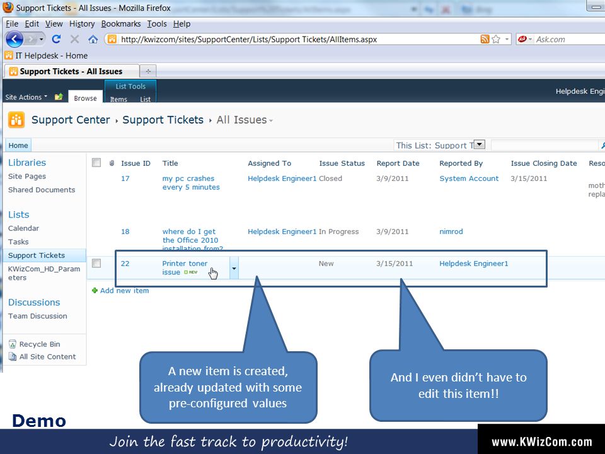
Task: Expand the Site Actions menu
Action: coord(26,97)
